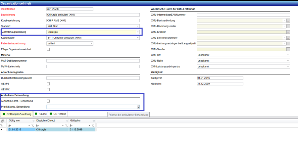Click the Durchschnittskostengewicht input field
The width and height of the screenshot is (298, 146).
pyautogui.click(x=93, y=78)
